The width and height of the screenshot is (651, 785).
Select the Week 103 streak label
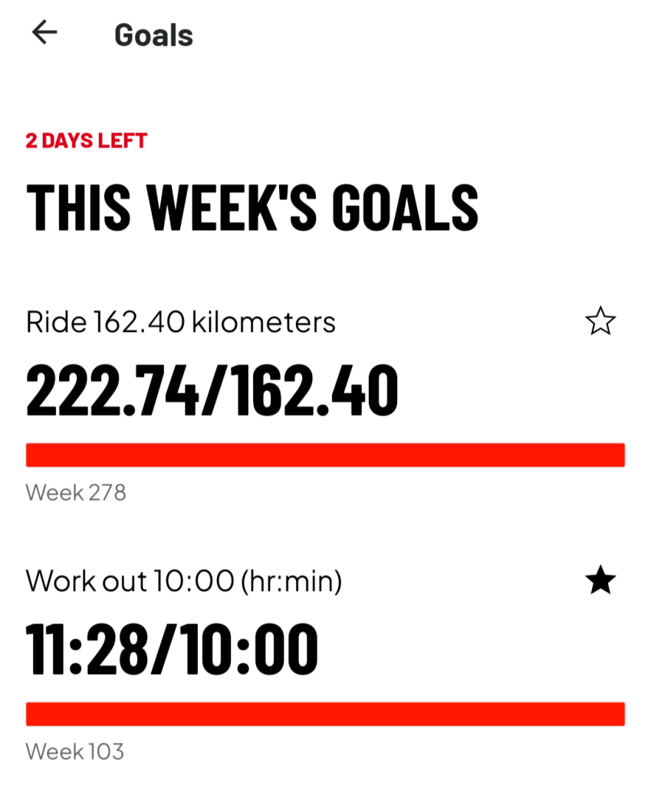tap(74, 751)
